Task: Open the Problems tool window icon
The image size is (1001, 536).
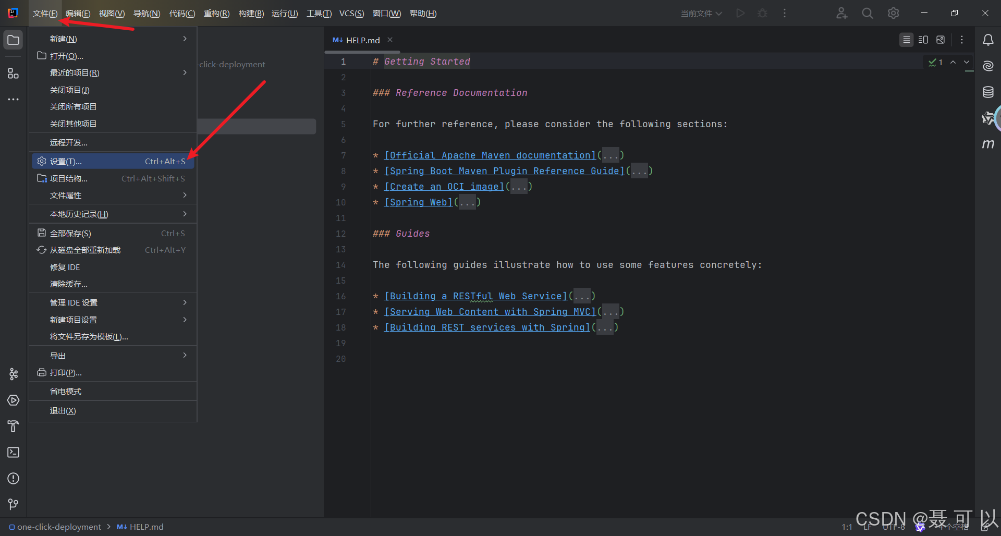Action: [x=13, y=478]
